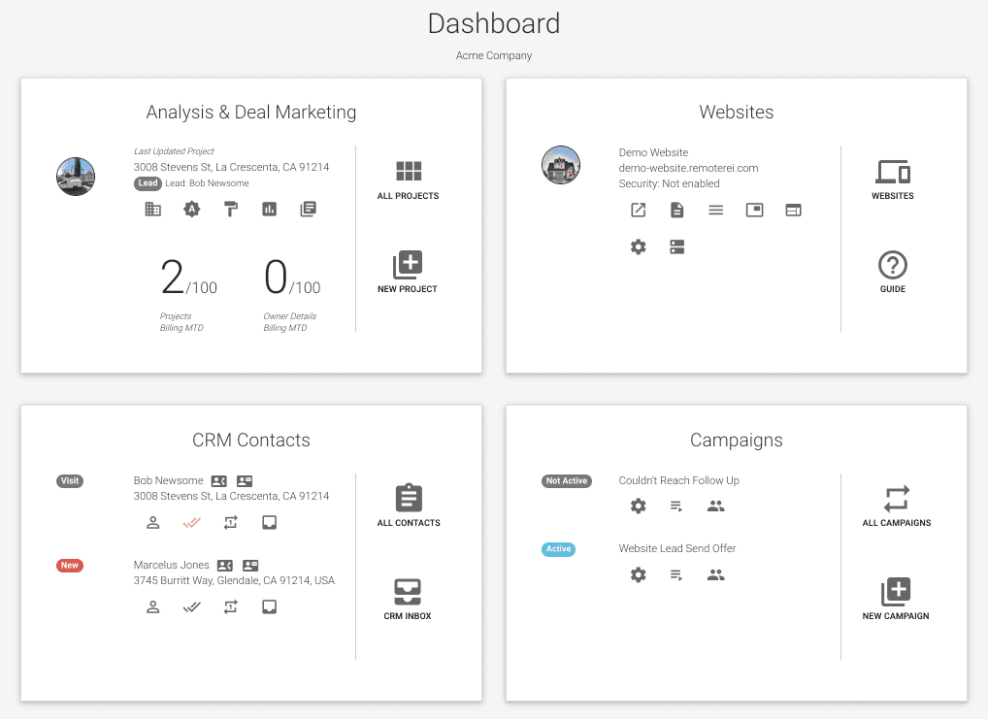The height and width of the screenshot is (719, 988).
Task: Open the Demo Website menu lines icon
Action: pos(716,210)
